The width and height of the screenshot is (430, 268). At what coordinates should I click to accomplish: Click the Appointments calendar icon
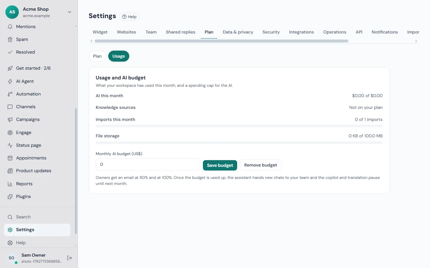pyautogui.click(x=10, y=158)
